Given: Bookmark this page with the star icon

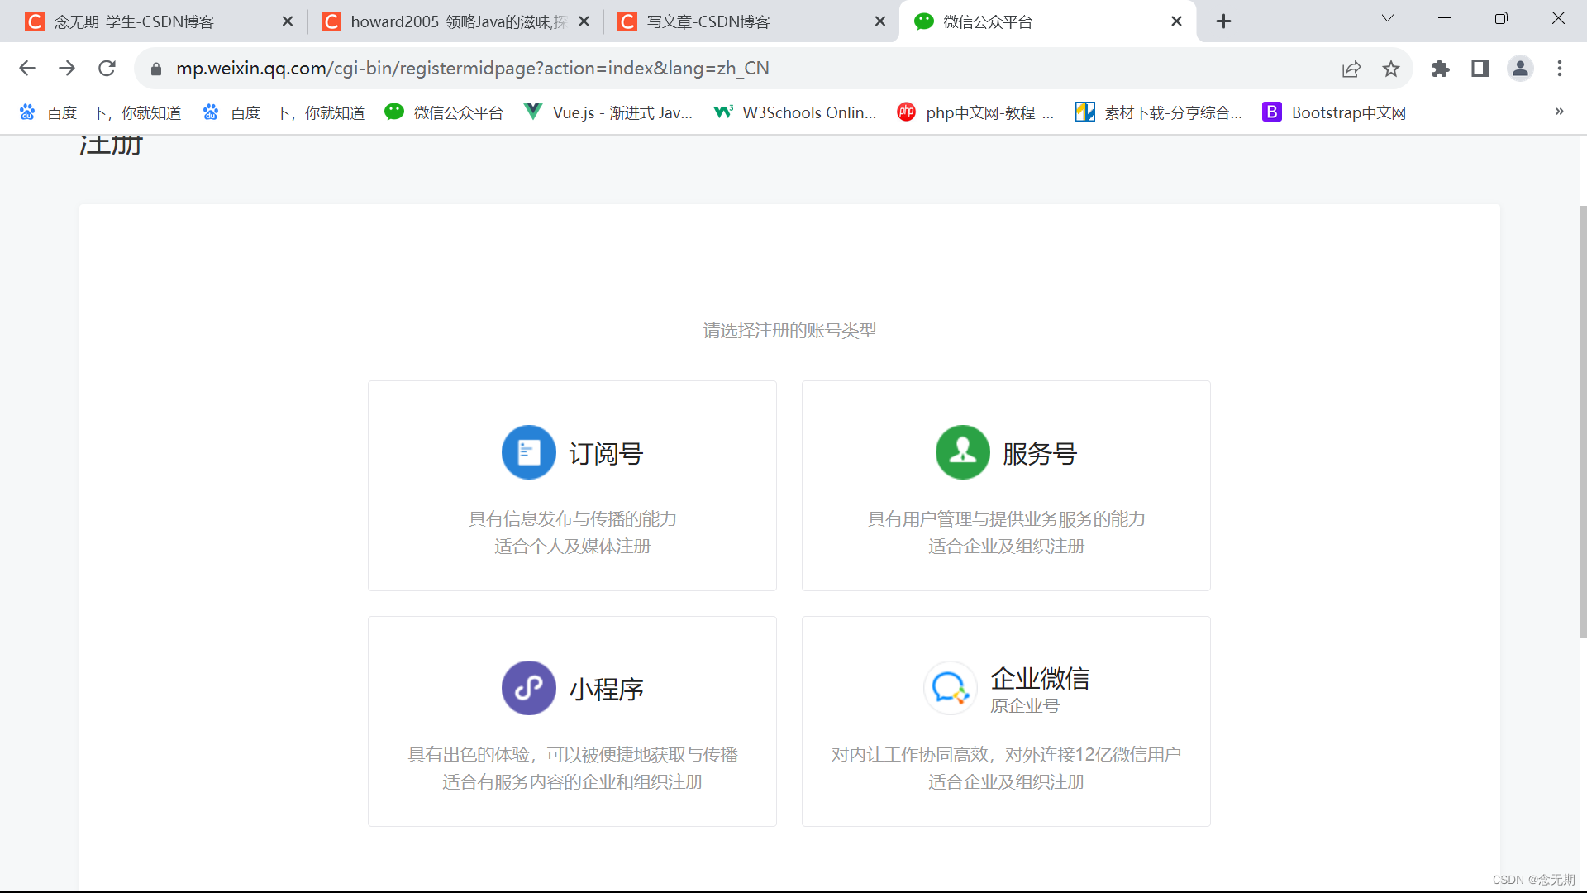Looking at the screenshot, I should pos(1391,69).
